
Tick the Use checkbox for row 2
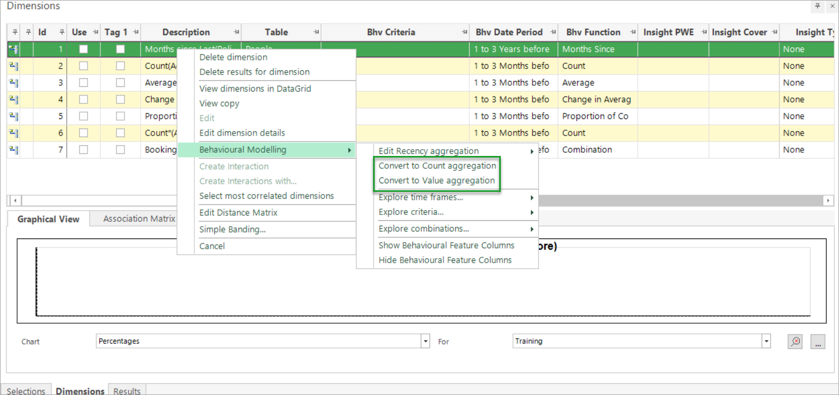84,66
